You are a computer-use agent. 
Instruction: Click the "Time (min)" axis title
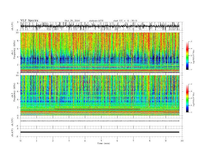pyautogui.click(x=104, y=143)
